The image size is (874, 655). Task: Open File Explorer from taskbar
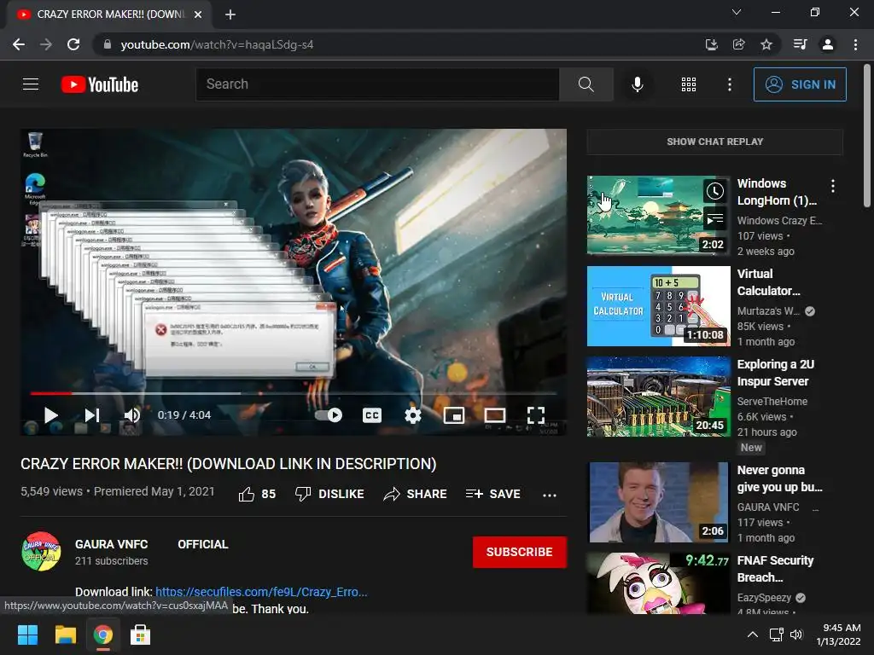pyautogui.click(x=65, y=635)
